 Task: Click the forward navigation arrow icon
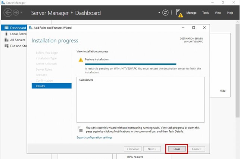[16, 13]
